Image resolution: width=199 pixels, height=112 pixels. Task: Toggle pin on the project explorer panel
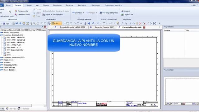tap(42, 27)
